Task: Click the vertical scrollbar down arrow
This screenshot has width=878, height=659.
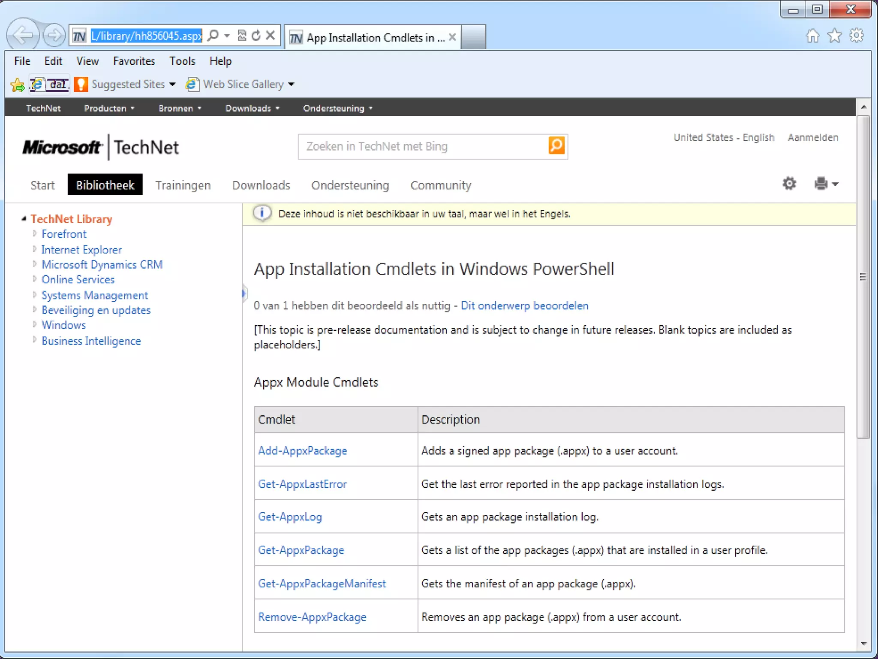Action: pos(863,644)
